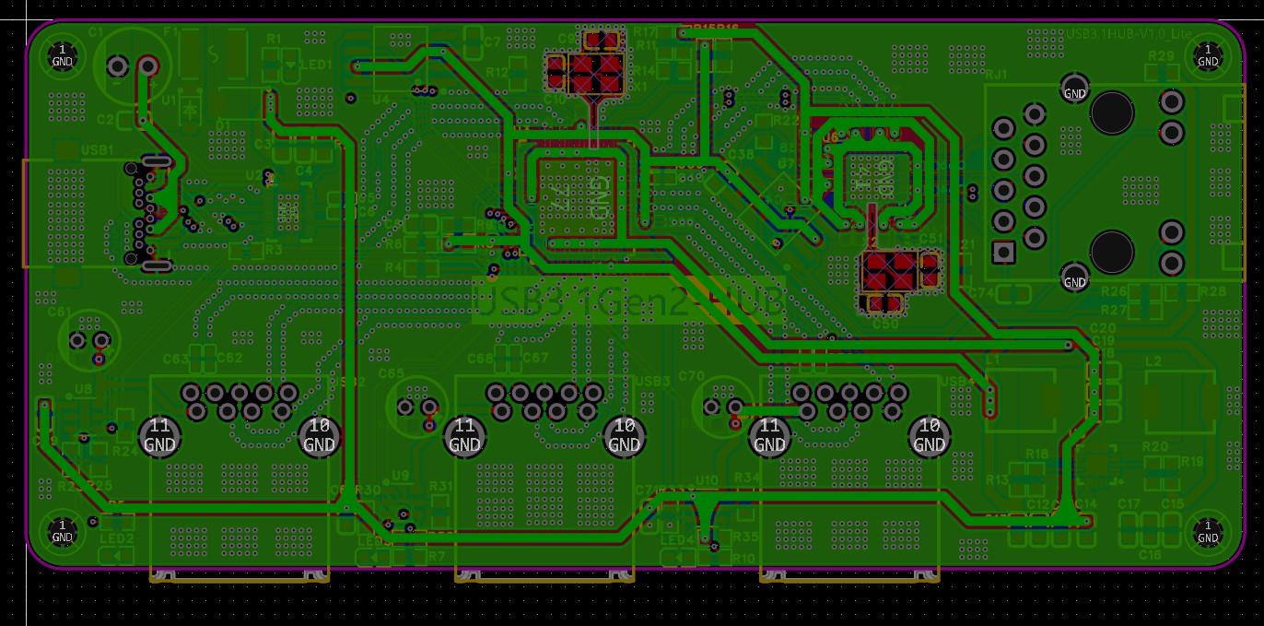
Task: Select the upper large mounting hole in RJ1
Action: coord(1111,112)
